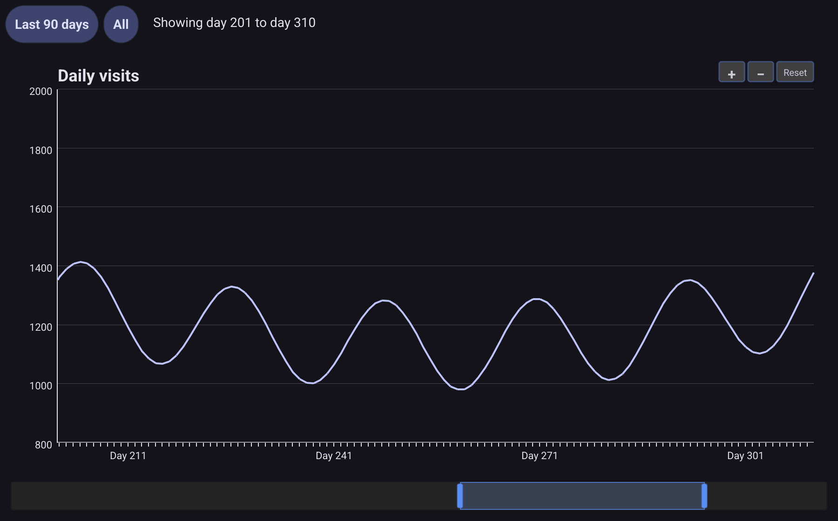Click the Day 301 axis label

click(745, 456)
